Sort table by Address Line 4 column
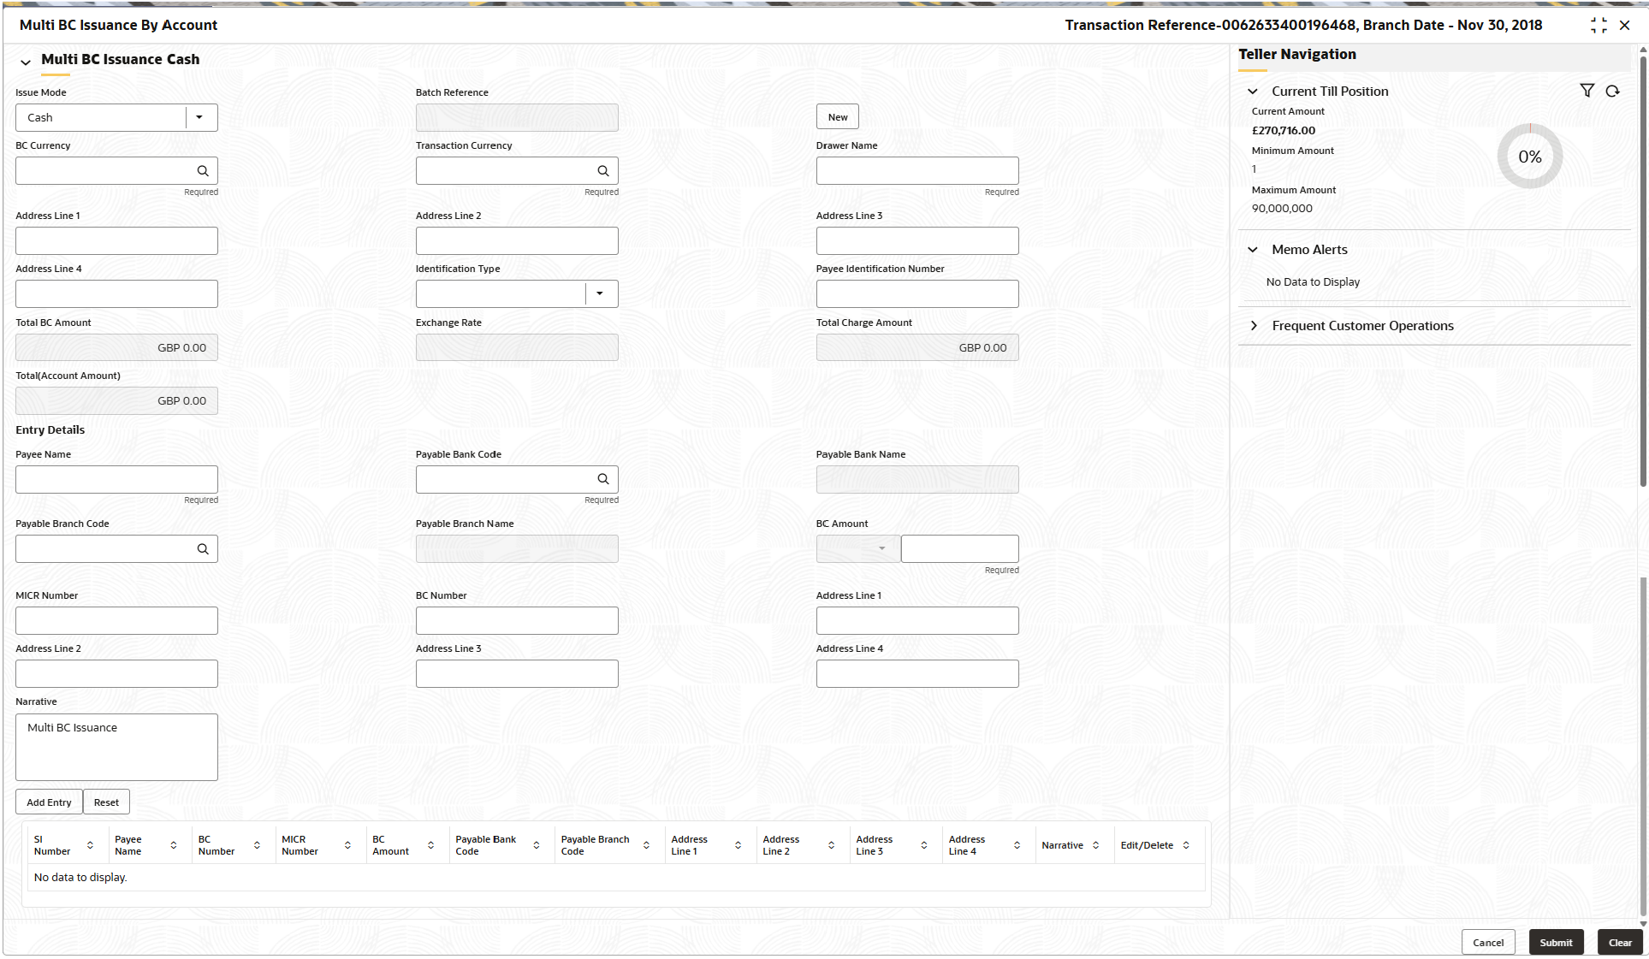The image size is (1649, 959). [1017, 845]
